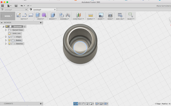Click the Create Sketch icon
171x106 pixels.
18,15
